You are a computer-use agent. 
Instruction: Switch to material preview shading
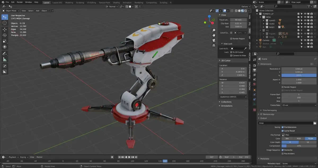(242, 11)
